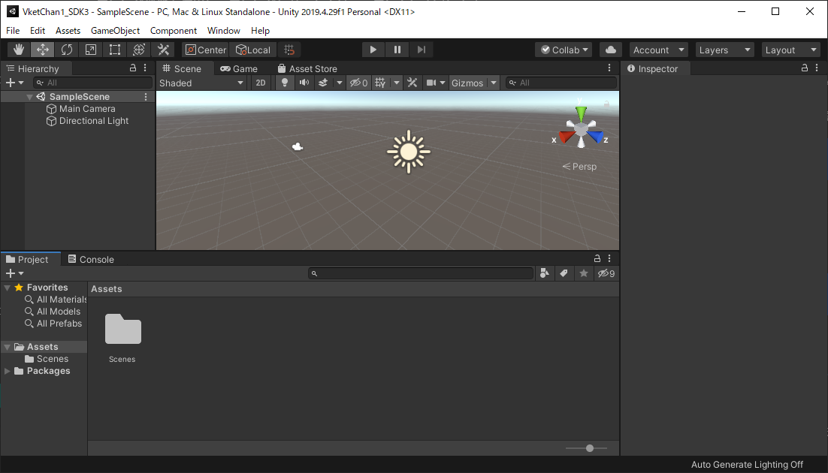Toggle scene view audio
Screen dimensions: 828x473
tap(304, 83)
